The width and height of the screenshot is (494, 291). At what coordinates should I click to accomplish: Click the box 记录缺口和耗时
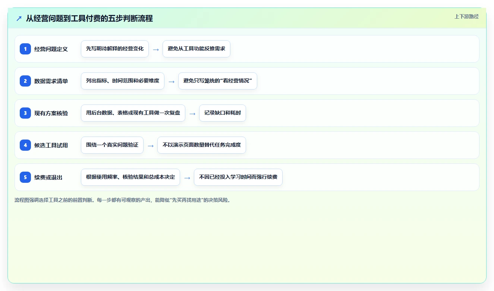(x=223, y=113)
